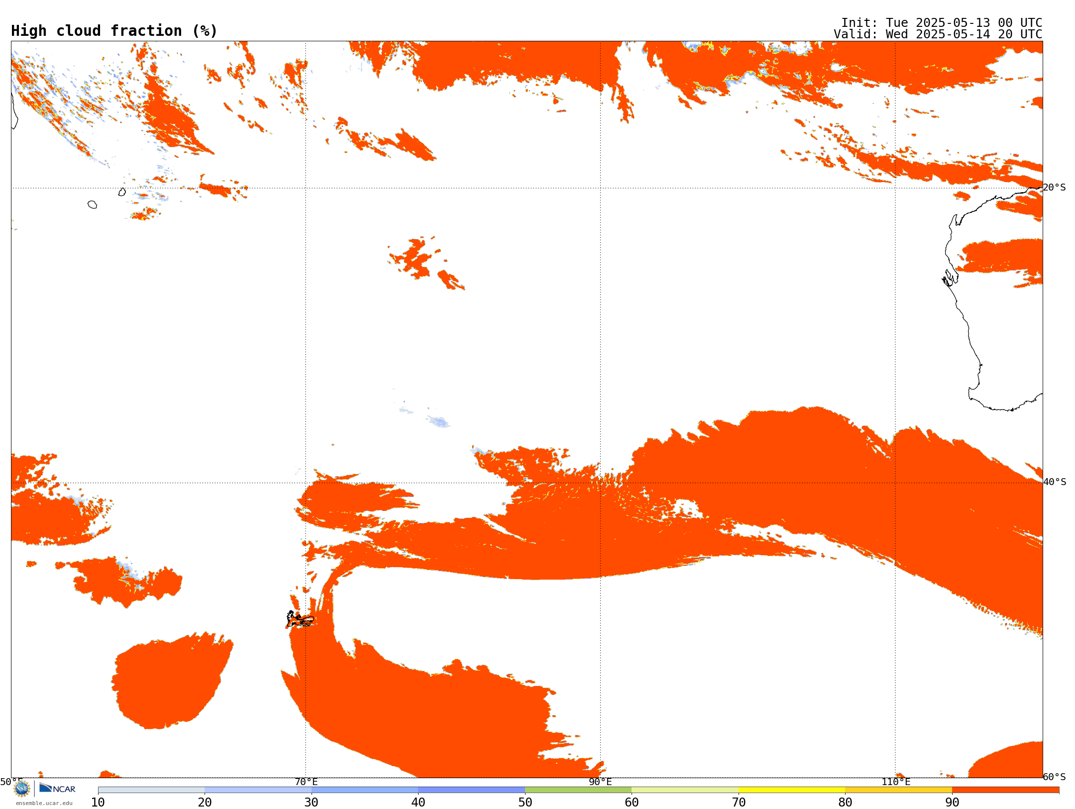Click the 110°E longitude label
The height and width of the screenshot is (809, 1075).
click(x=896, y=782)
